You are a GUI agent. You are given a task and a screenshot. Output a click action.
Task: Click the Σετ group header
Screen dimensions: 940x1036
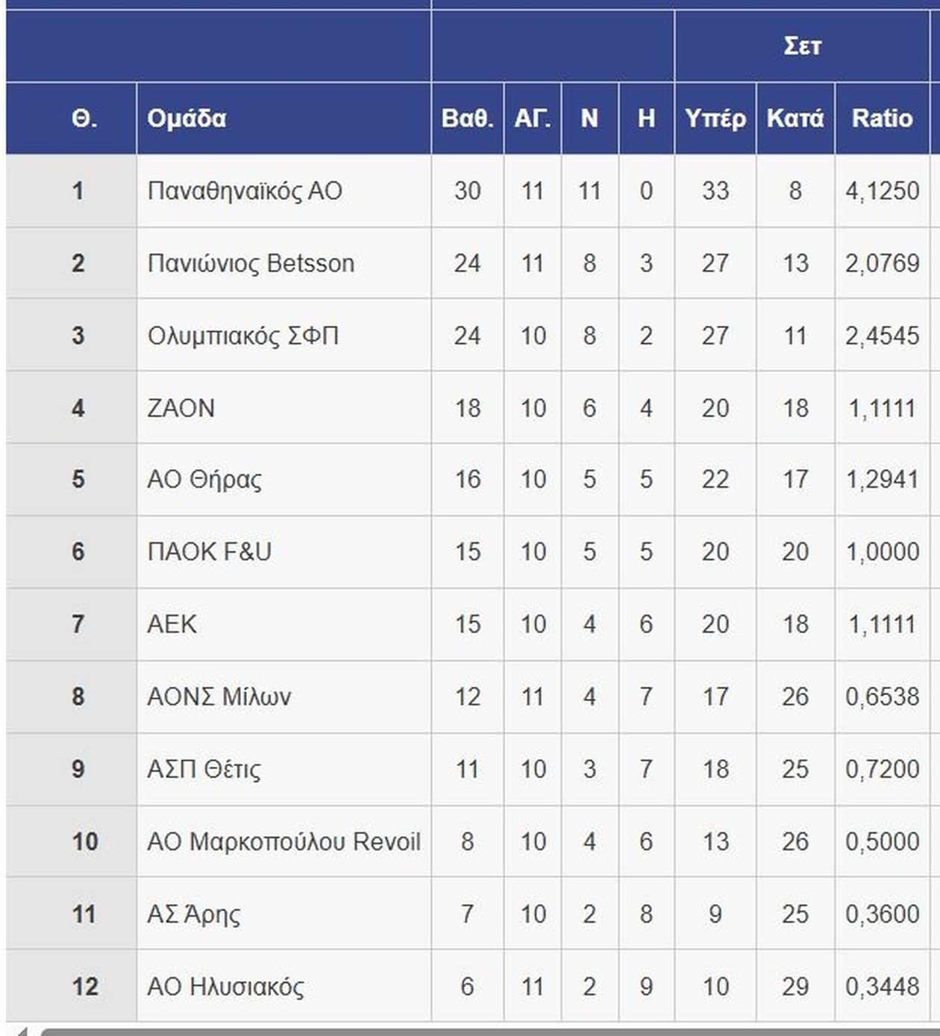click(x=803, y=46)
